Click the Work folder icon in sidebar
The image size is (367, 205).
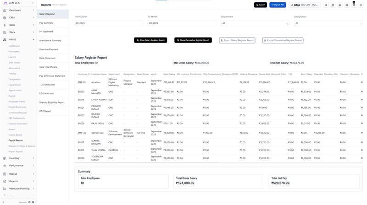coord(5,32)
